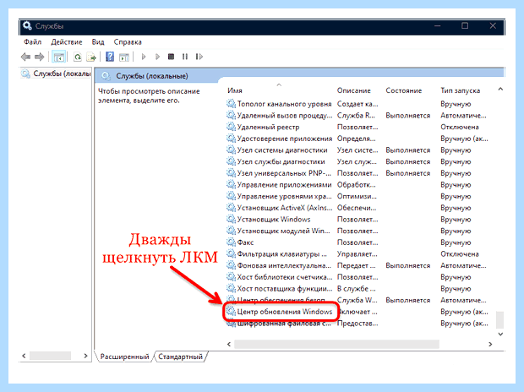Switch to the Расширенный tab
The width and height of the screenshot is (524, 392).
(x=124, y=357)
